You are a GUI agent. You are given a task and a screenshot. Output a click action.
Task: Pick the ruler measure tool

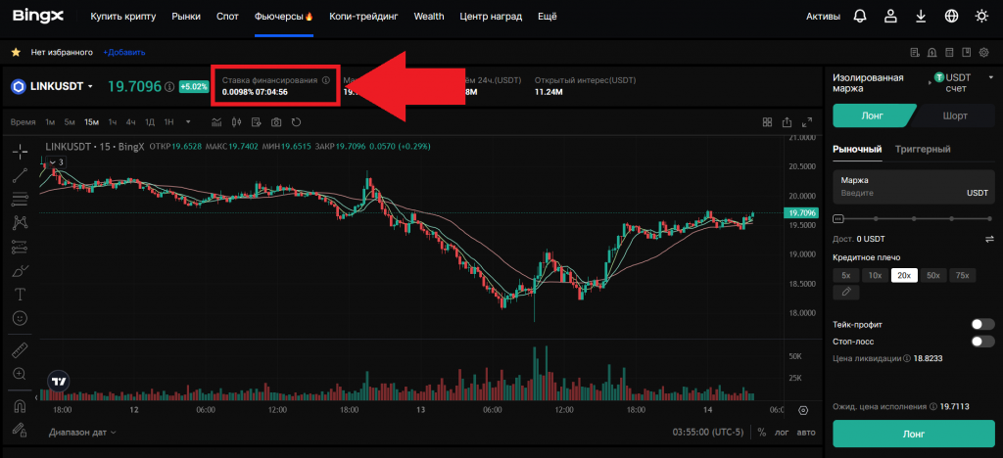click(x=20, y=349)
